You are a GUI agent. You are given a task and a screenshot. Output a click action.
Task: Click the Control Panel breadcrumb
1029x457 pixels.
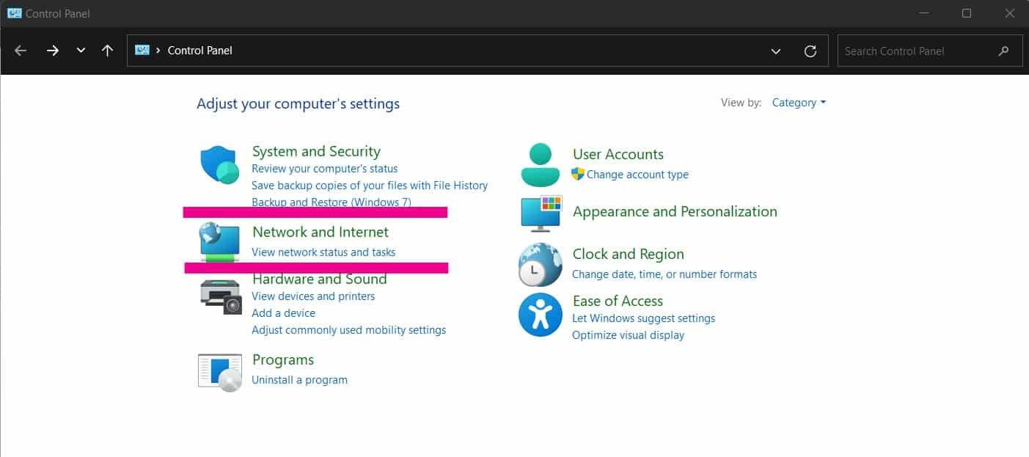tap(200, 51)
